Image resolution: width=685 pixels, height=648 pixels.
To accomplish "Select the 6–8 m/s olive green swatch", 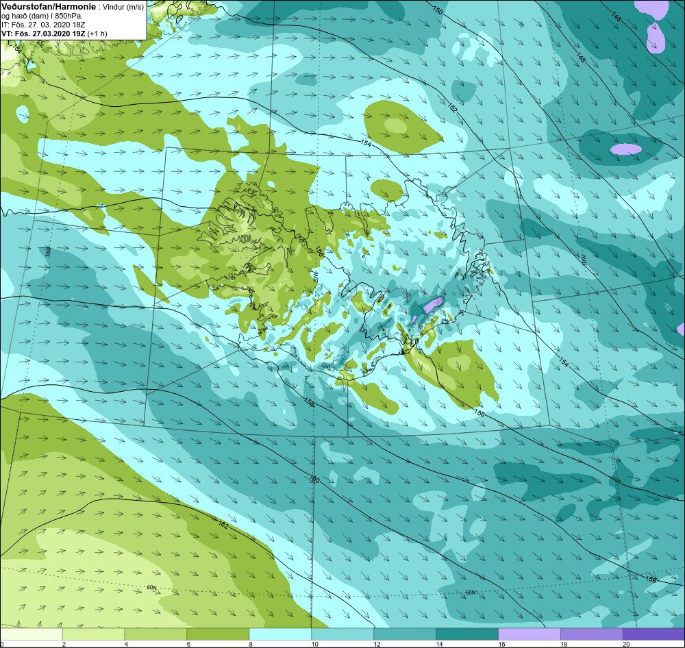I will pyautogui.click(x=218, y=634).
